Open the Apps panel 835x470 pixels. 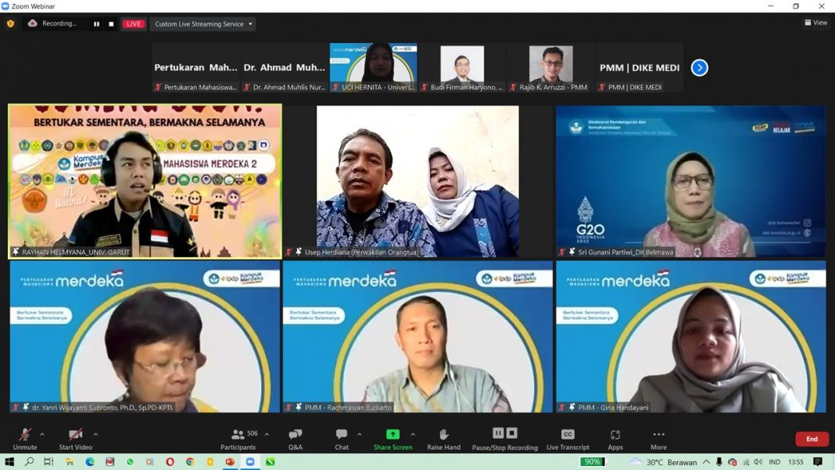click(615, 438)
